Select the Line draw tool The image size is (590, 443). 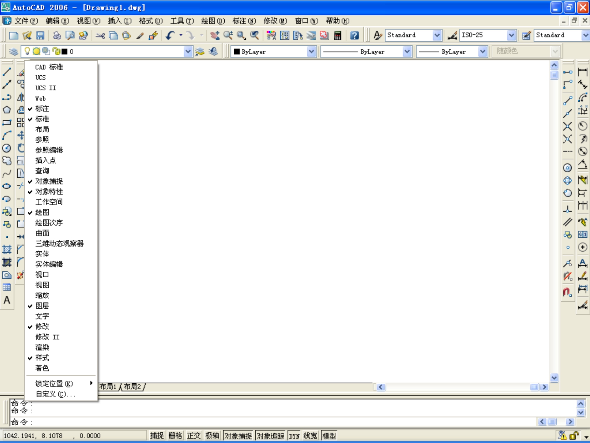(x=7, y=72)
